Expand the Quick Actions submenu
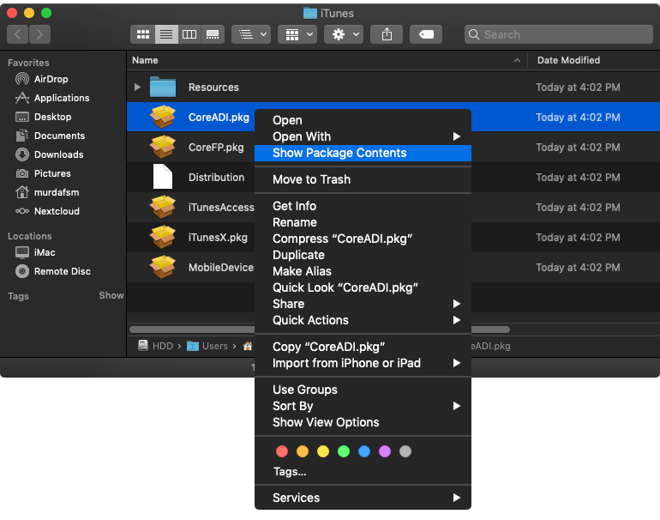 click(363, 320)
